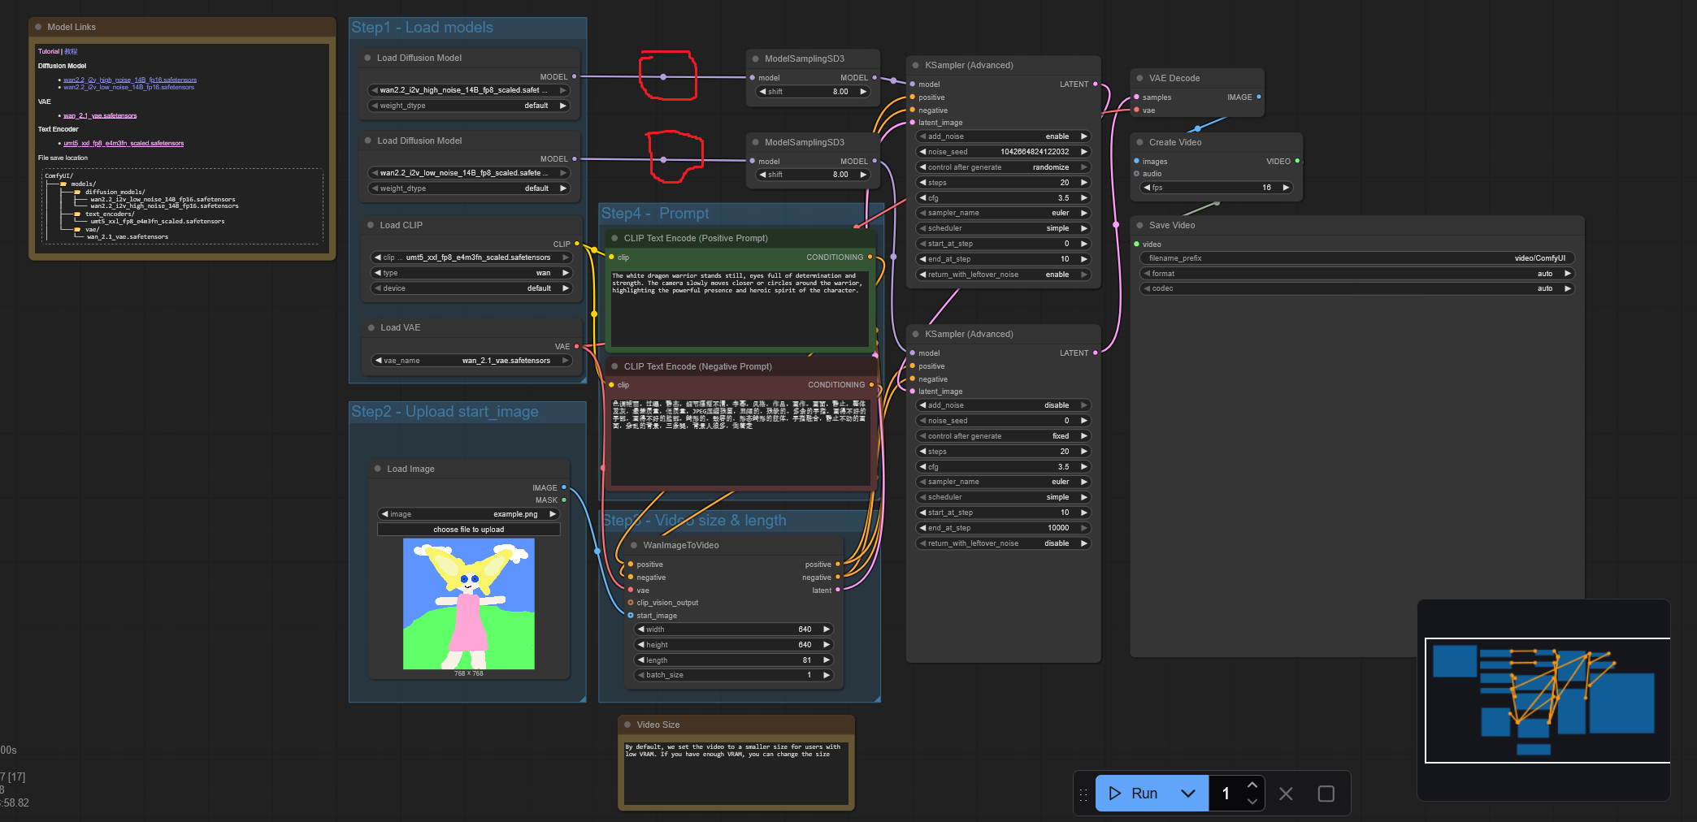
Task: Open the low_noise model file dropdown
Action: (x=468, y=173)
